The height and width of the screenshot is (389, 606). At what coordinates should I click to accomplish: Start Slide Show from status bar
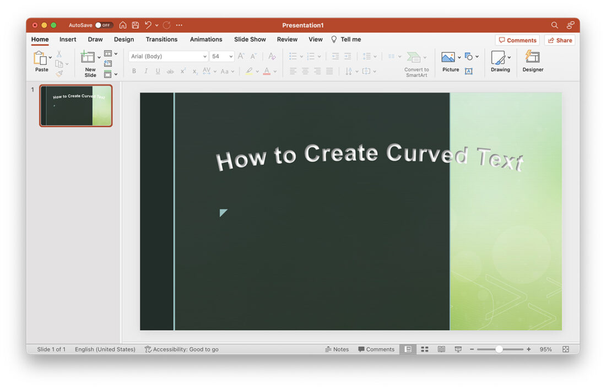[458, 349]
